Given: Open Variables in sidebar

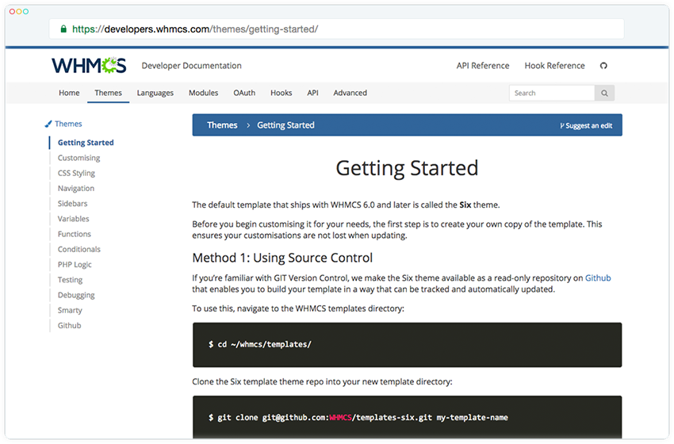Looking at the screenshot, I should pos(74,219).
